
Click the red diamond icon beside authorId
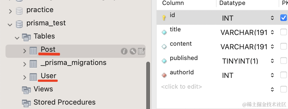point(164,75)
